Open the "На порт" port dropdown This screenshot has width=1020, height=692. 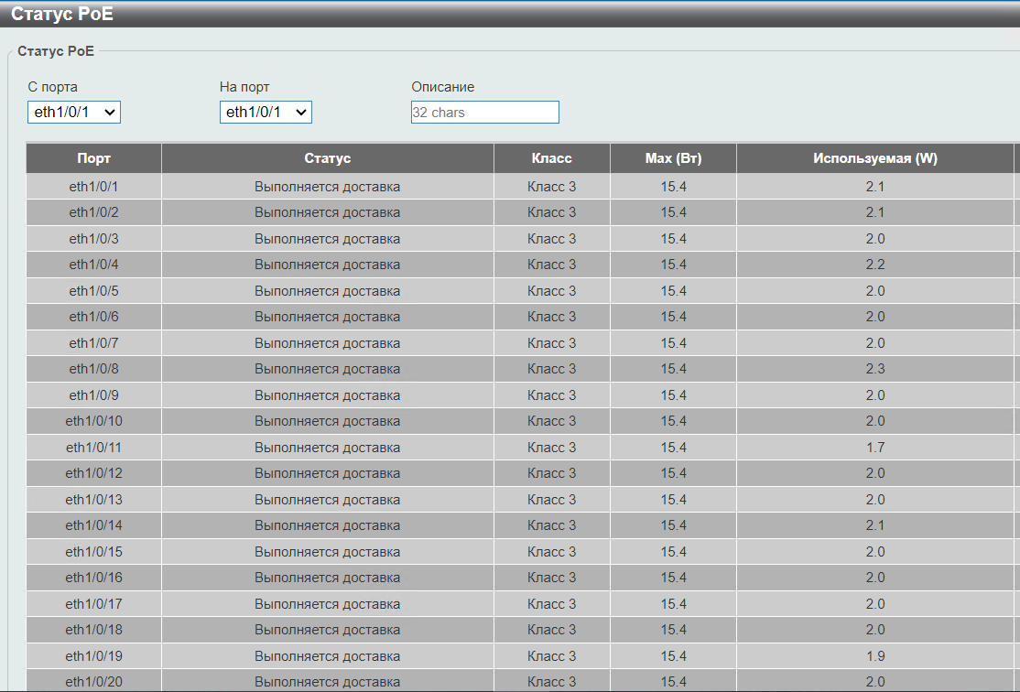(x=266, y=112)
